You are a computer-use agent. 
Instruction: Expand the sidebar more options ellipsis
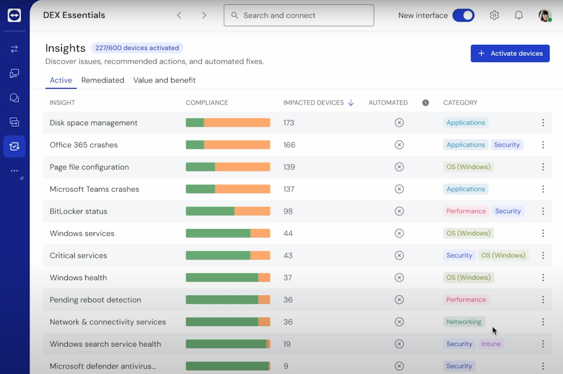(15, 171)
